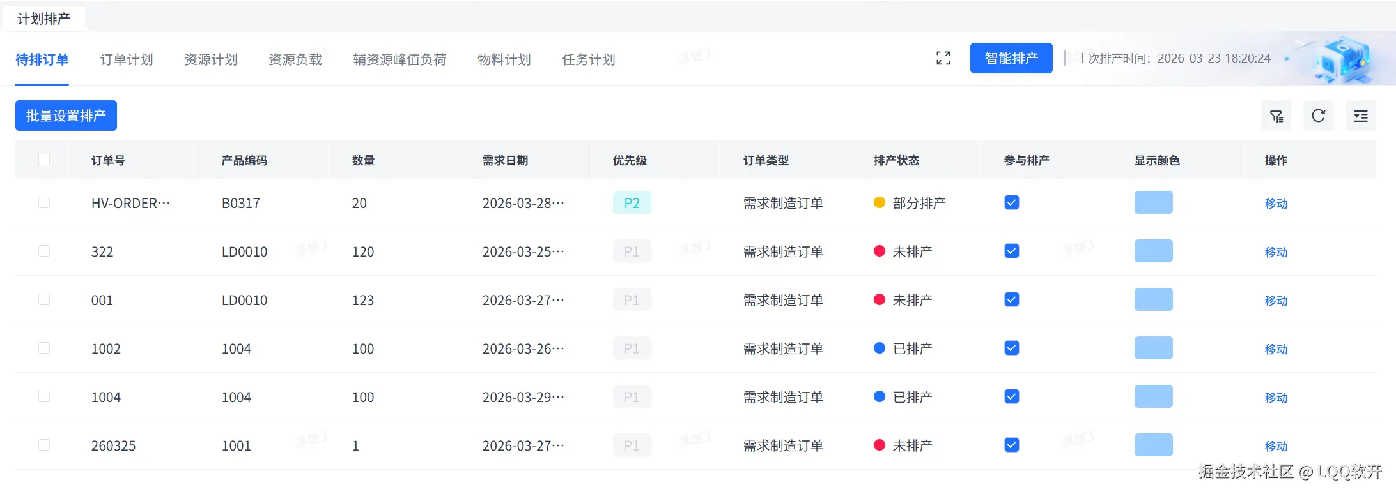
Task: Select row checkbox for order 260325
Action: point(44,445)
